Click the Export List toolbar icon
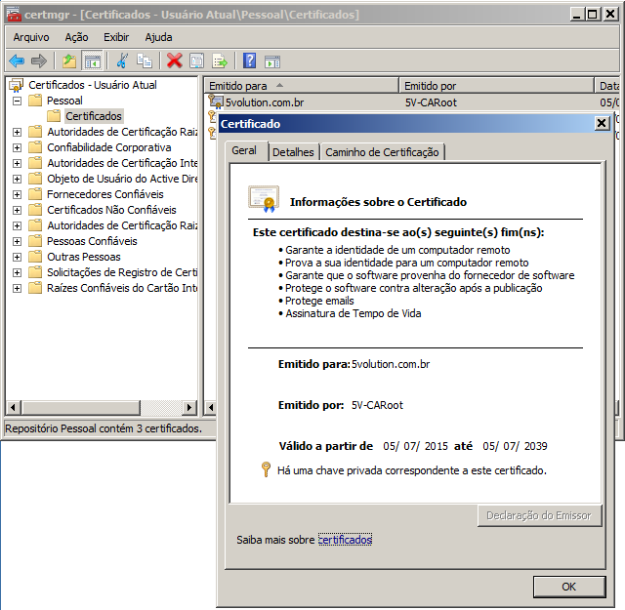 pos(220,61)
